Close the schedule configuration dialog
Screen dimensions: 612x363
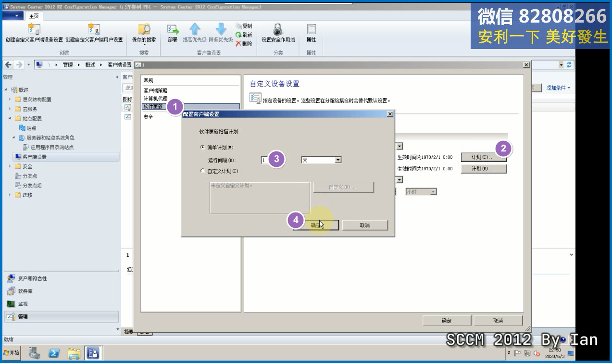pyautogui.click(x=390, y=114)
